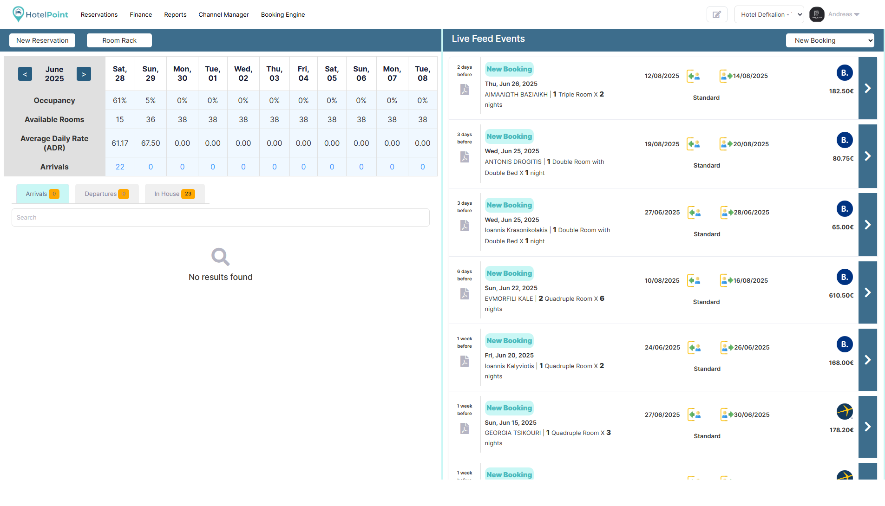The height and width of the screenshot is (506, 885).
Task: Expand the 168.00€ booking chevron
Action: (867, 360)
